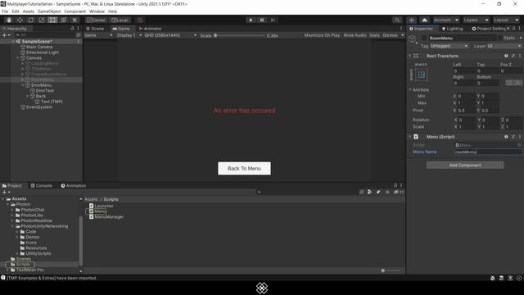
Task: Click the Step button
Action: click(x=273, y=20)
